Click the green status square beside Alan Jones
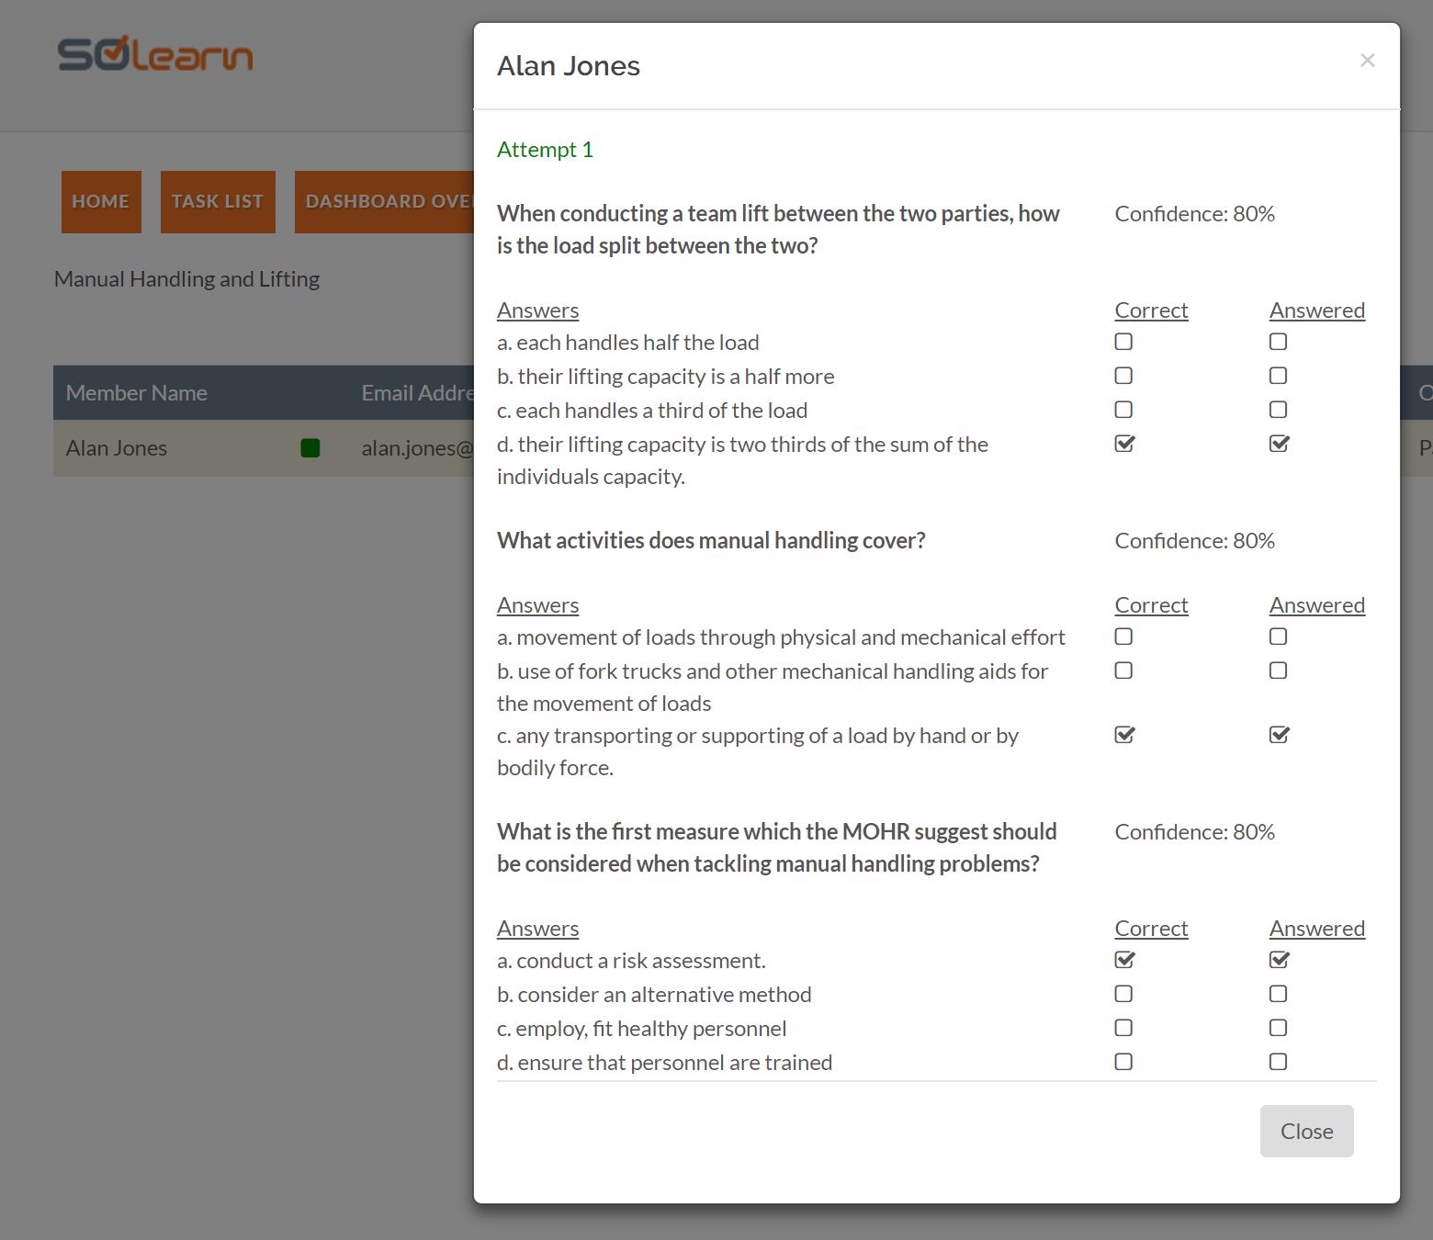This screenshot has height=1240, width=1433. [x=310, y=448]
